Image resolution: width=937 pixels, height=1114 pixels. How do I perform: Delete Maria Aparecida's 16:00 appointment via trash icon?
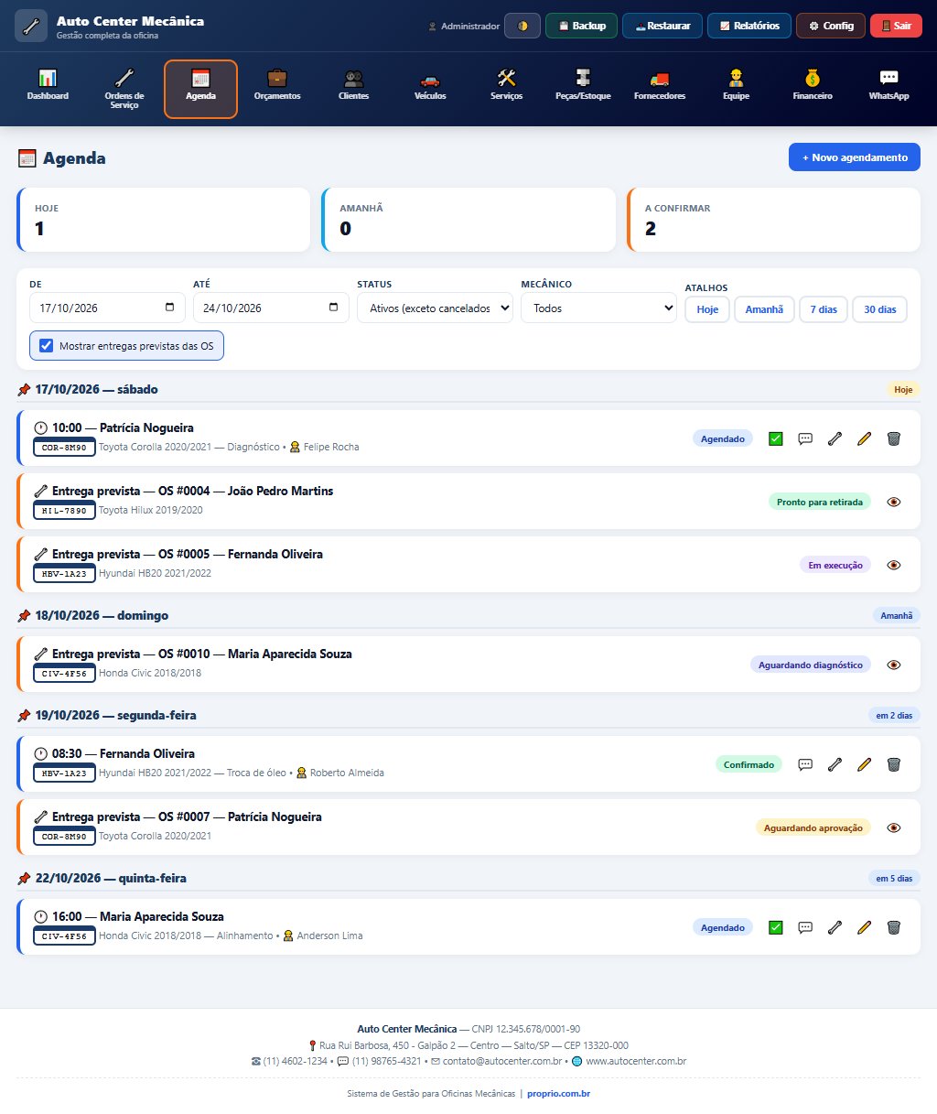pyautogui.click(x=894, y=927)
